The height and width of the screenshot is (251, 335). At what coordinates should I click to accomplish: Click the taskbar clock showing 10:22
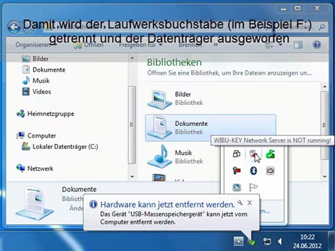pyautogui.click(x=308, y=241)
